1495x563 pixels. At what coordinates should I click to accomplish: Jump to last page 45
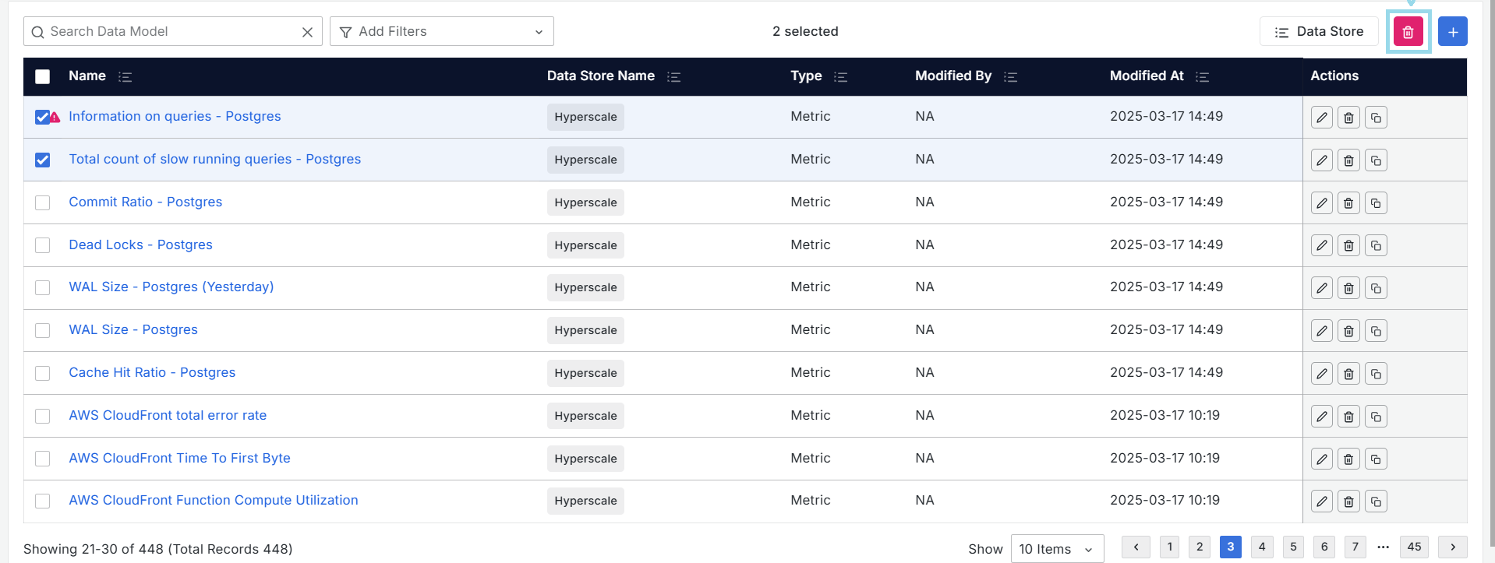(1414, 547)
